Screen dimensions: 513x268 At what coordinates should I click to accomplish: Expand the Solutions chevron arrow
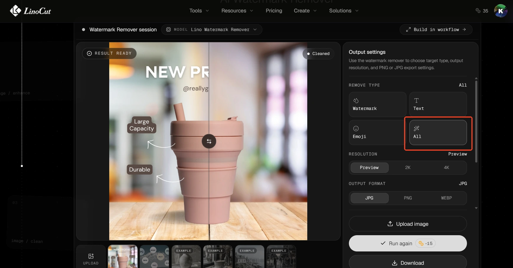point(357,11)
